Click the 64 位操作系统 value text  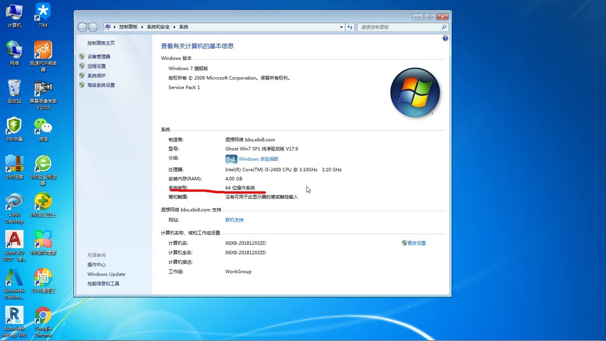pos(240,188)
